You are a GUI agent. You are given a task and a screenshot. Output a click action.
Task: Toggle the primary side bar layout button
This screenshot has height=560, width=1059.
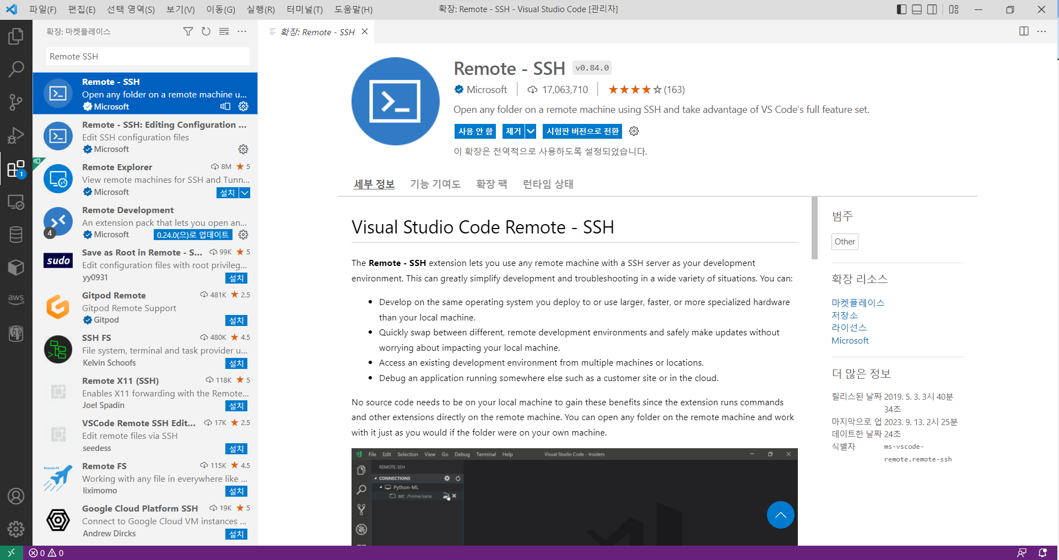pyautogui.click(x=901, y=9)
